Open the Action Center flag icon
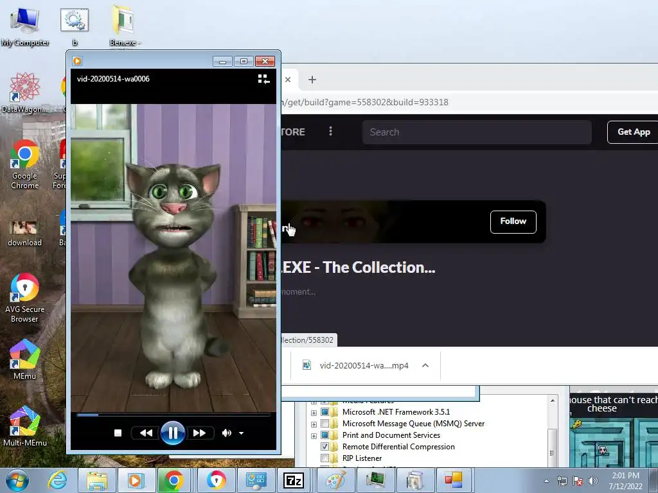658x493 pixels. click(578, 481)
